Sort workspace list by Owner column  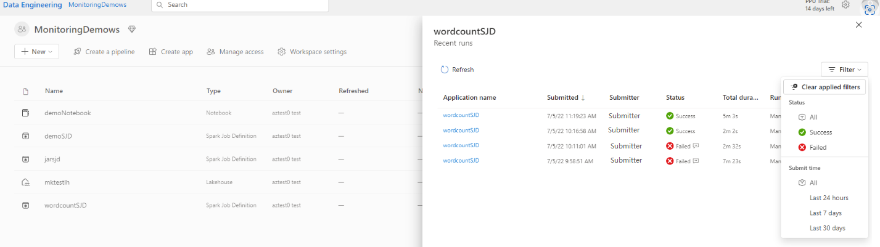(282, 91)
